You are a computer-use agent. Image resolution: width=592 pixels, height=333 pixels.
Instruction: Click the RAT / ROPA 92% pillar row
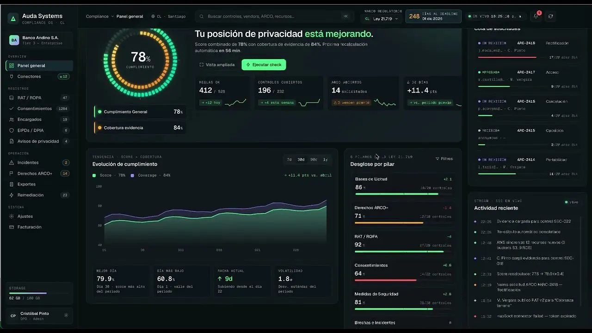(403, 244)
